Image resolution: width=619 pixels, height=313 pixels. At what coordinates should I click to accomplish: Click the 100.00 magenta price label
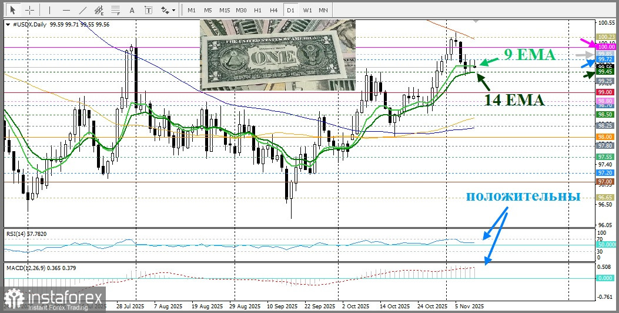(x=605, y=46)
